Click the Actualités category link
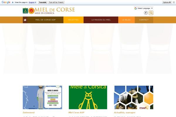Viewport: 176px width, 117px height. coord(119,113)
